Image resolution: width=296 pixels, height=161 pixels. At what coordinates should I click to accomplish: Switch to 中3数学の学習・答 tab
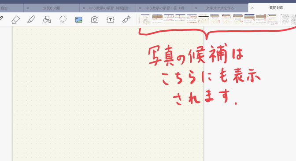tap(166, 8)
